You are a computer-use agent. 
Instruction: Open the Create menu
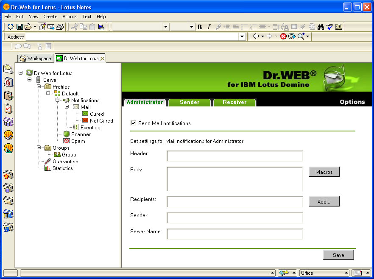(50, 17)
